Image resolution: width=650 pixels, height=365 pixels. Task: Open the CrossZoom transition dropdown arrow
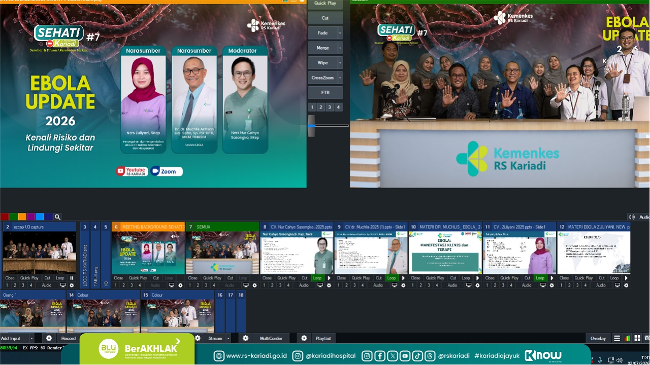[340, 78]
